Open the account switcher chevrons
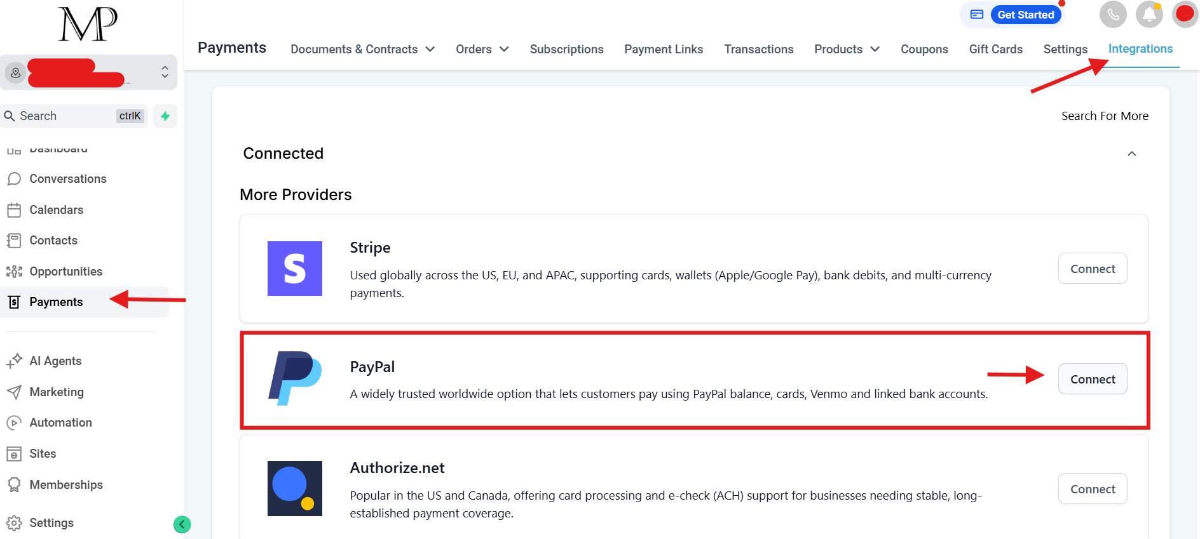This screenshot has height=539, width=1200. click(165, 72)
